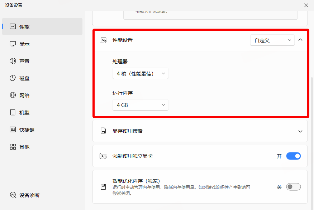Open the 运行内存 4 GB dropdown
Screen dimensions: 314x210
tap(140, 105)
